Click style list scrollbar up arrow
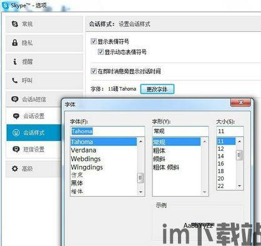This screenshot has width=261, height=246. click(x=204, y=141)
